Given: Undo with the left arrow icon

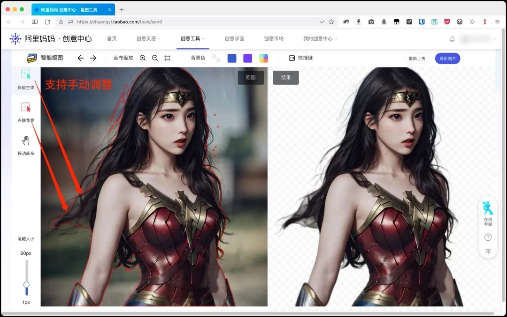Looking at the screenshot, I should 81,58.
